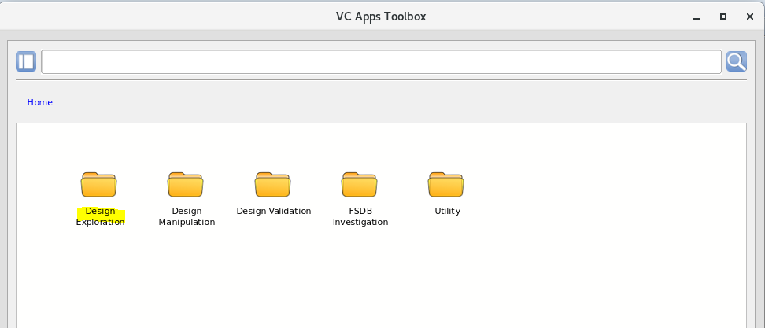Select the Design Validation text label
Viewport: 765px width, 328px height.
click(274, 211)
